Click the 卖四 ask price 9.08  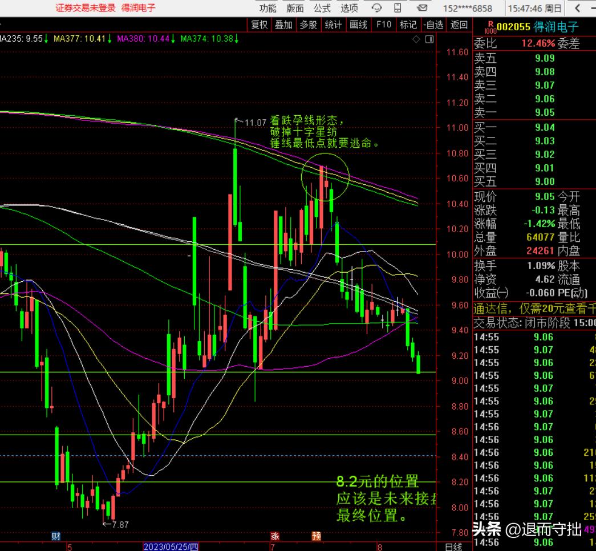click(x=545, y=72)
